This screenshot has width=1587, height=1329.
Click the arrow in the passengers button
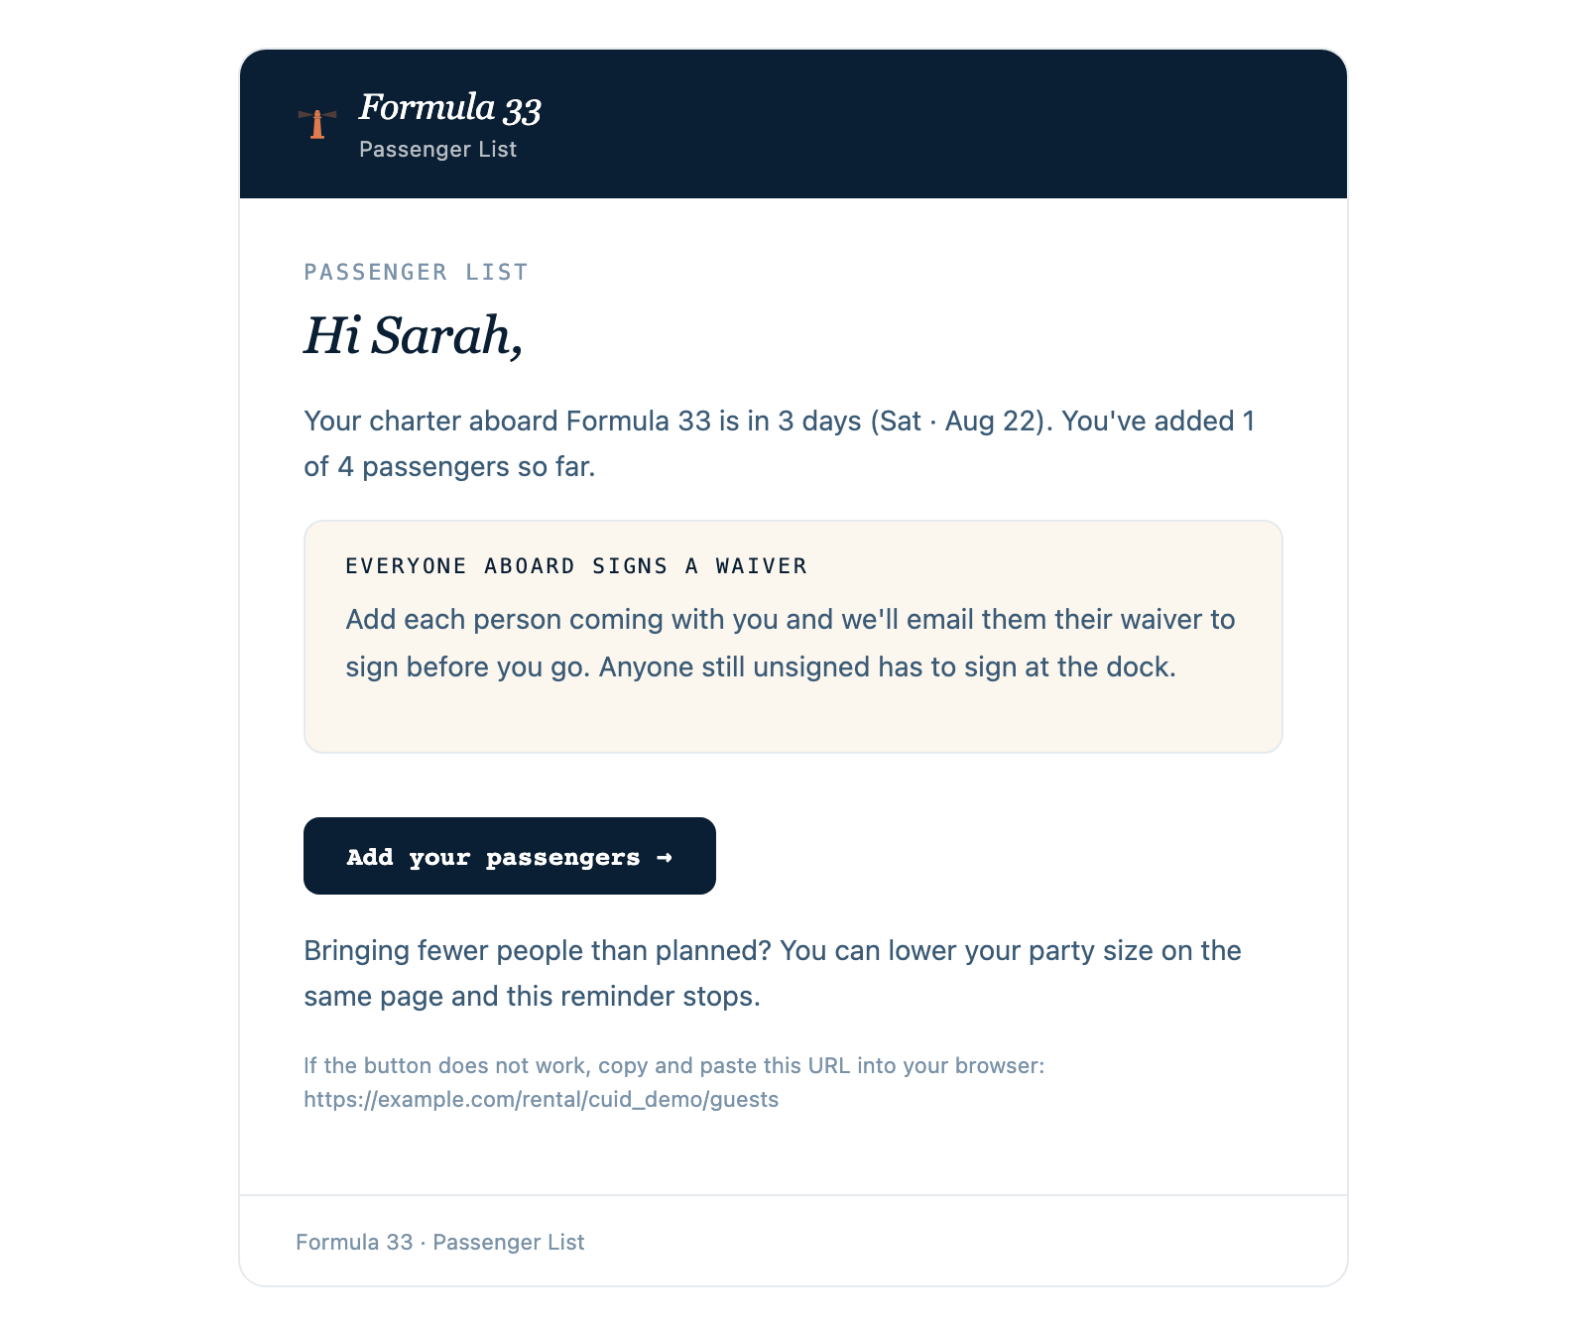665,857
